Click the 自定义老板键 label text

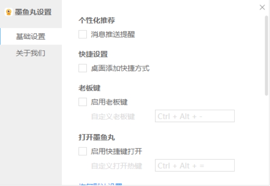click(113, 117)
